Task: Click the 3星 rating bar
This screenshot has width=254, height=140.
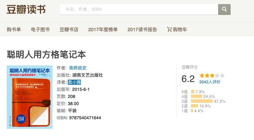Action: pos(202,101)
